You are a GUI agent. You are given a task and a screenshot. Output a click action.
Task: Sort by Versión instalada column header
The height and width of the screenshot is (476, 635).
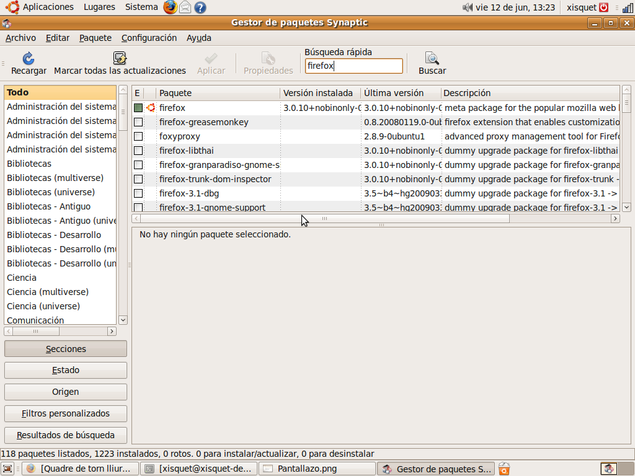(x=321, y=93)
